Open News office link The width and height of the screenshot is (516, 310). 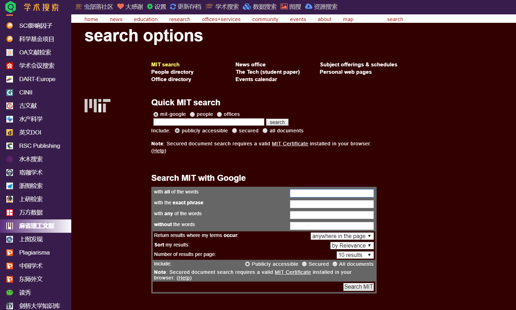pyautogui.click(x=251, y=65)
